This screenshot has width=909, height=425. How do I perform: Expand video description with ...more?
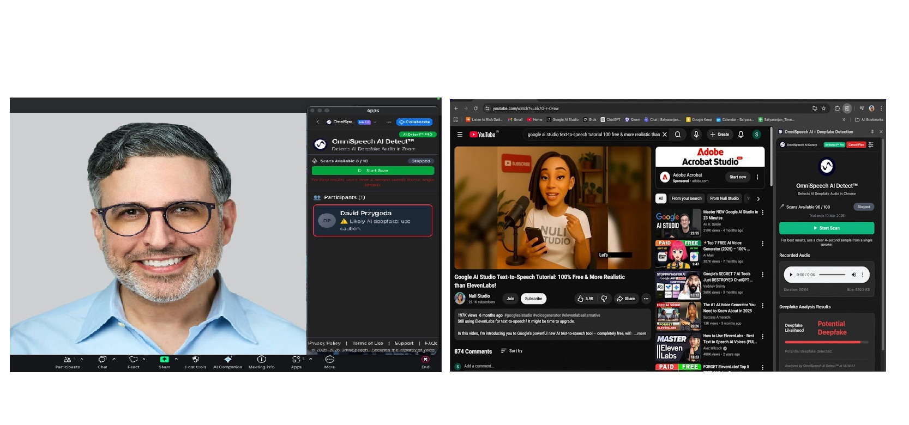641,333
